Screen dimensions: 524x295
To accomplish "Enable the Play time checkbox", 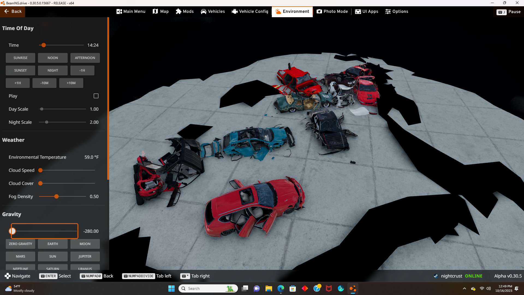I will pyautogui.click(x=96, y=96).
